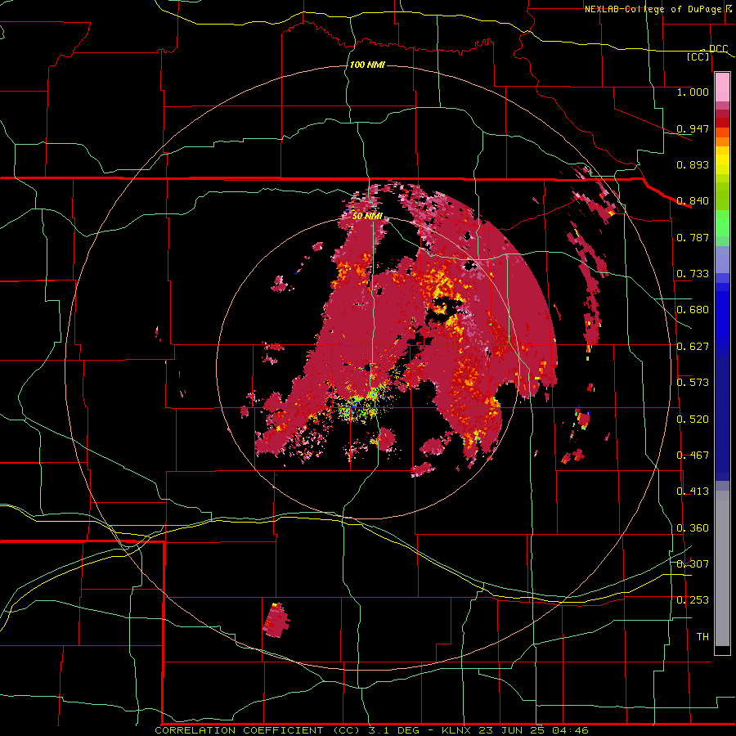Click the 0.307 legend value
Image resolution: width=736 pixels, height=736 pixels.
pyautogui.click(x=693, y=563)
